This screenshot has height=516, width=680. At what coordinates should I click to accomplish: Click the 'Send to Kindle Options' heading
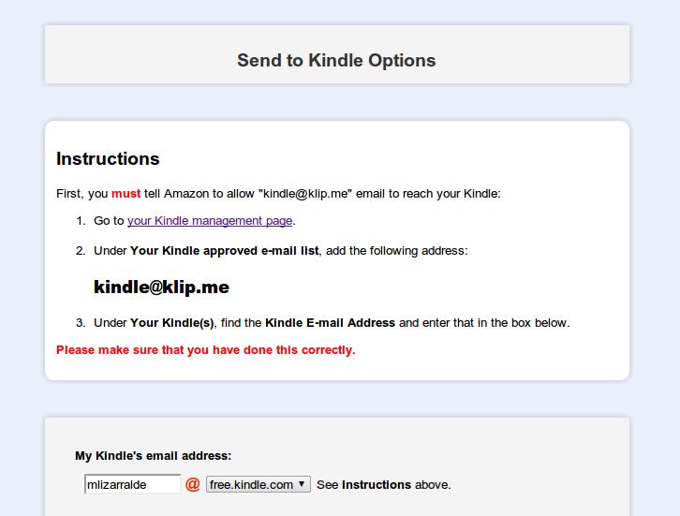336,61
